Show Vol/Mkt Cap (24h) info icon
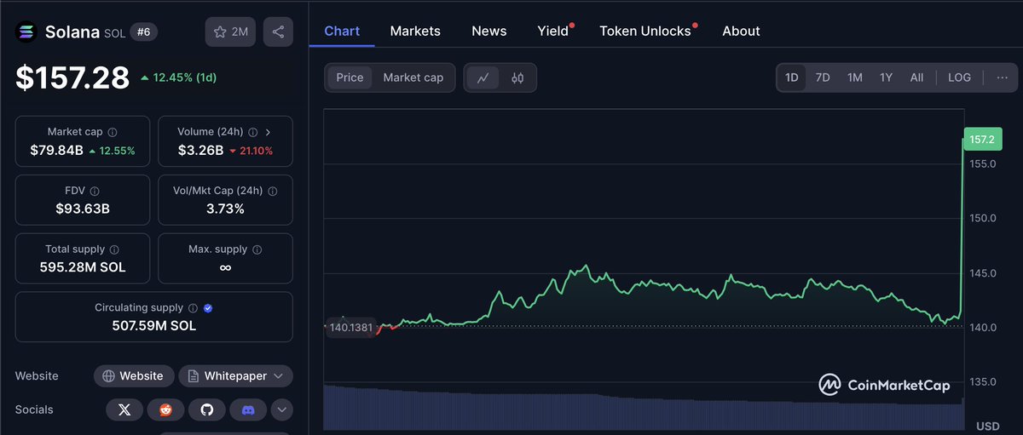Screen dimensions: 1023x435 point(271,192)
